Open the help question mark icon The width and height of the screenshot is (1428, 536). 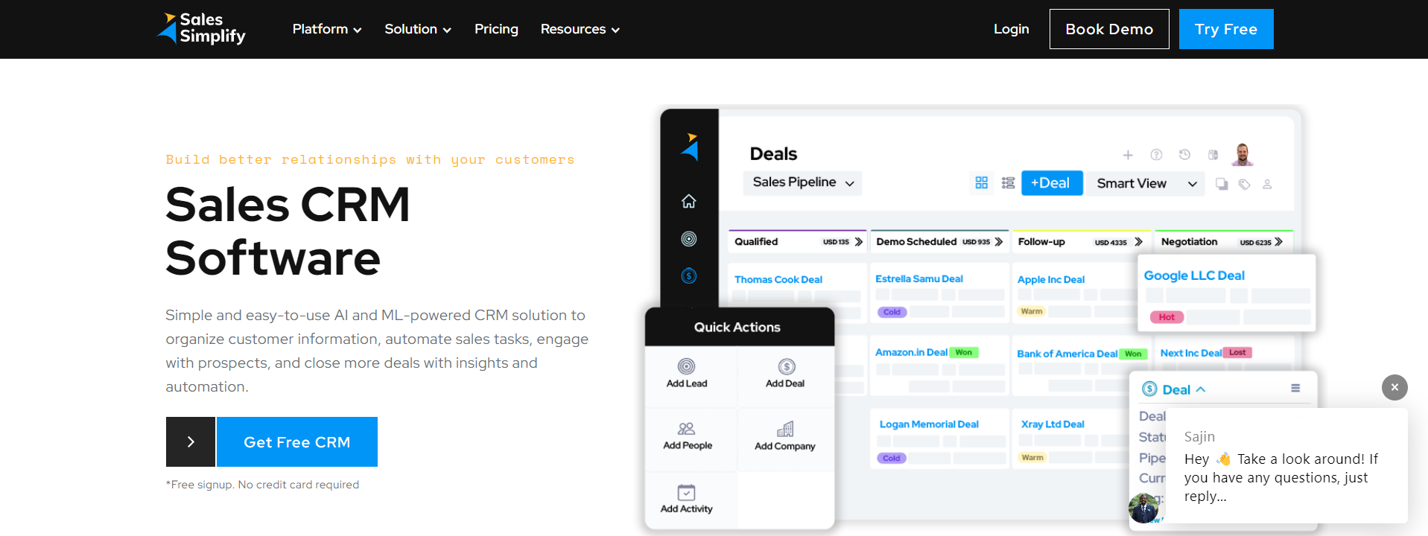coord(1156,155)
